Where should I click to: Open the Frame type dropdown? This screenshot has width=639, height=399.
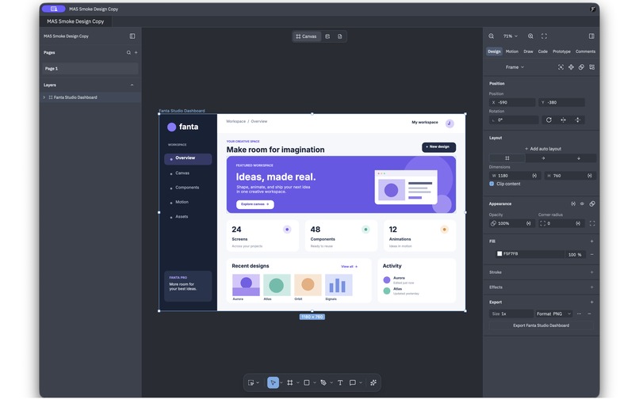point(515,67)
